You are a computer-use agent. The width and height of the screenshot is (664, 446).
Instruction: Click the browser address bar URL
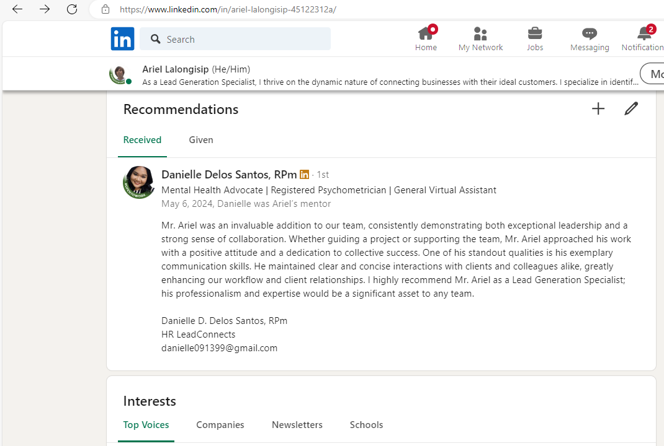pyautogui.click(x=228, y=9)
